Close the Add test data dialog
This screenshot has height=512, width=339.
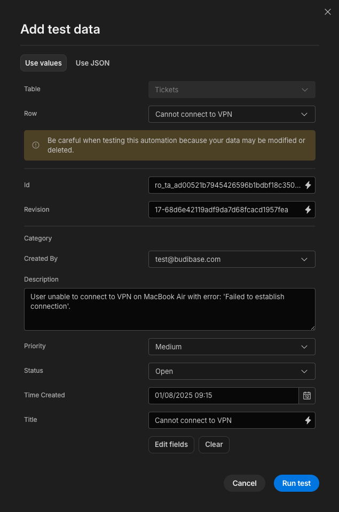(328, 12)
